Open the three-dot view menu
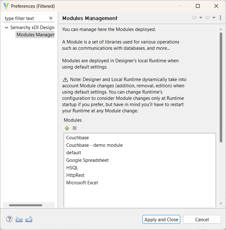226x230 pixels. tap(220, 18)
